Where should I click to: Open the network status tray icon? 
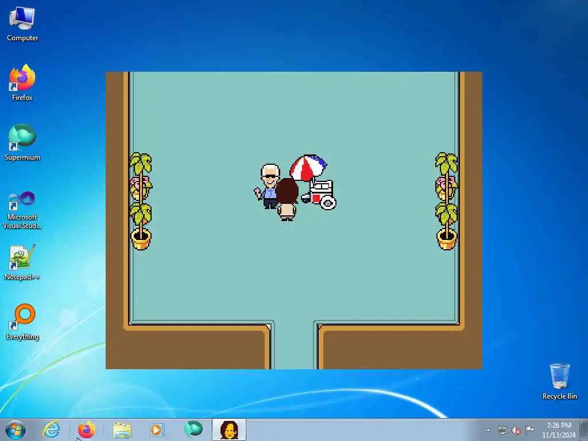pos(502,430)
